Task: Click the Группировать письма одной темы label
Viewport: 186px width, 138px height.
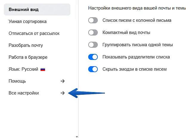Action: [137, 45]
